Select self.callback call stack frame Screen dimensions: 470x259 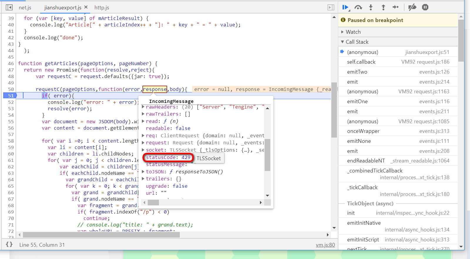pyautogui.click(x=398, y=62)
